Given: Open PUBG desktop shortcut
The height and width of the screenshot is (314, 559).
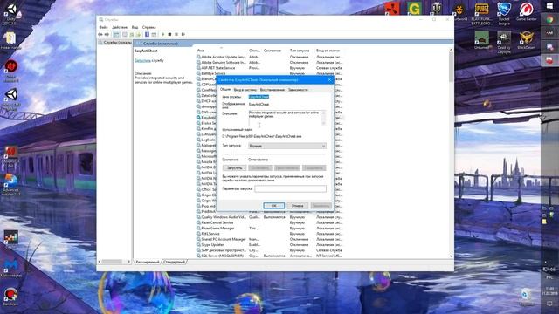Looking at the screenshot, I should (x=481, y=14).
